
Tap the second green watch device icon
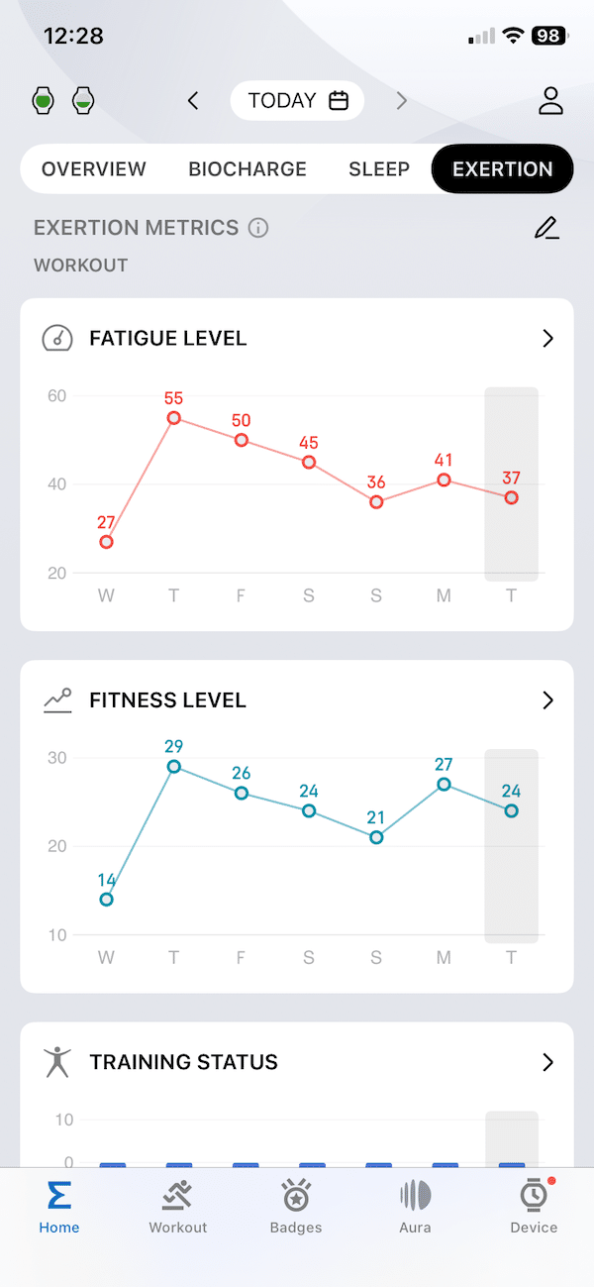pyautogui.click(x=84, y=100)
